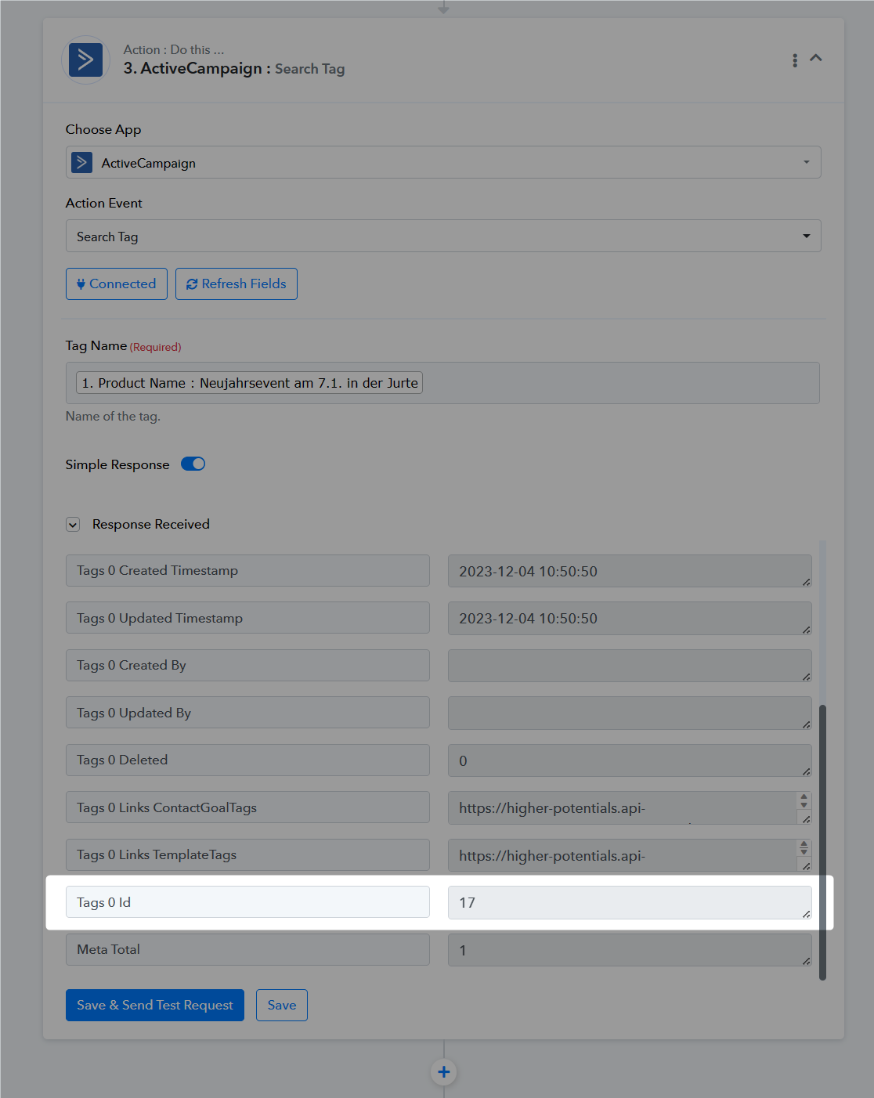Click the Tags 0 Updated By label field
Viewport: 874px width, 1098px height.
click(x=247, y=713)
